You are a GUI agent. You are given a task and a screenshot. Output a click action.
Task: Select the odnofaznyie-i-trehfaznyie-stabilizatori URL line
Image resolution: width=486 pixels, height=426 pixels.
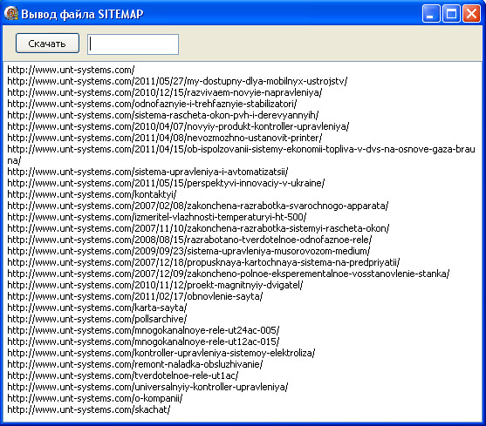[x=152, y=104]
